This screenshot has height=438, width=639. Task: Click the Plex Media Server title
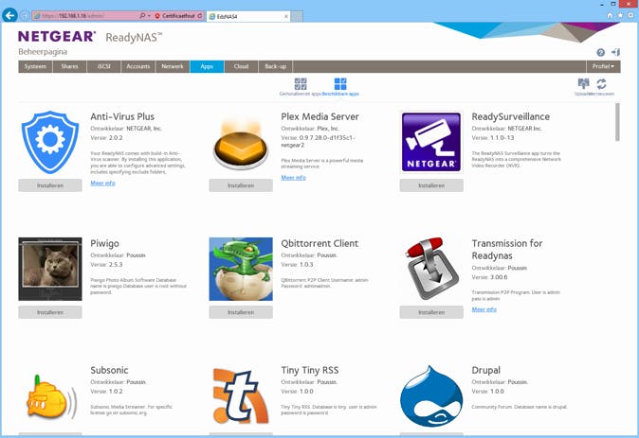point(319,116)
